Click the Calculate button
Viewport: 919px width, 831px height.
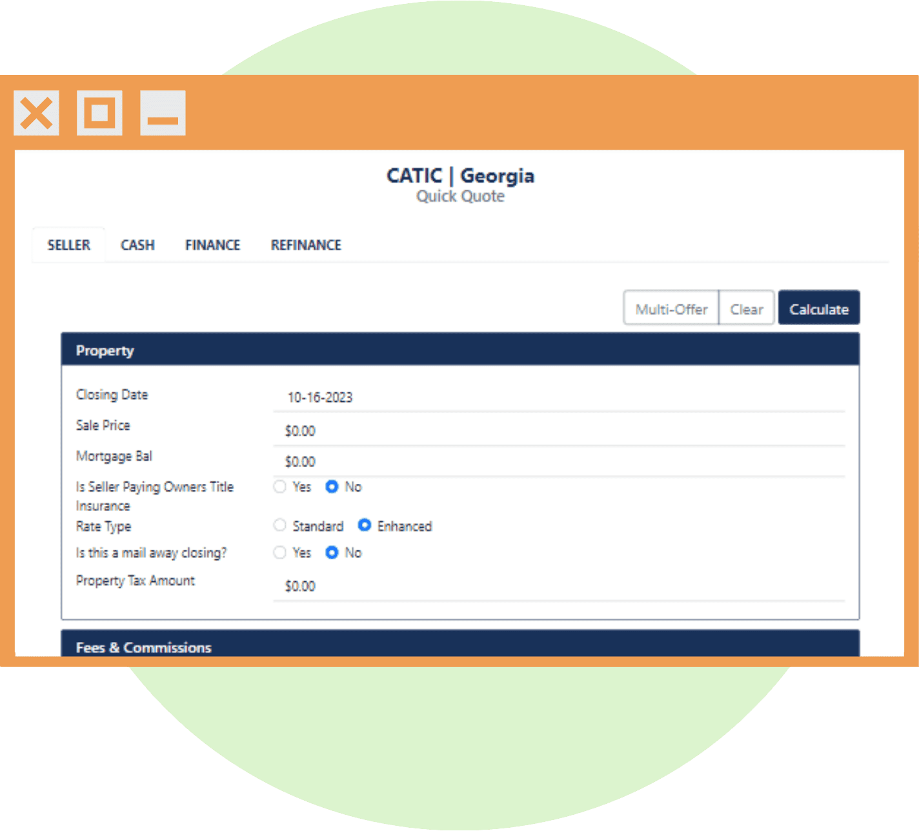(819, 308)
